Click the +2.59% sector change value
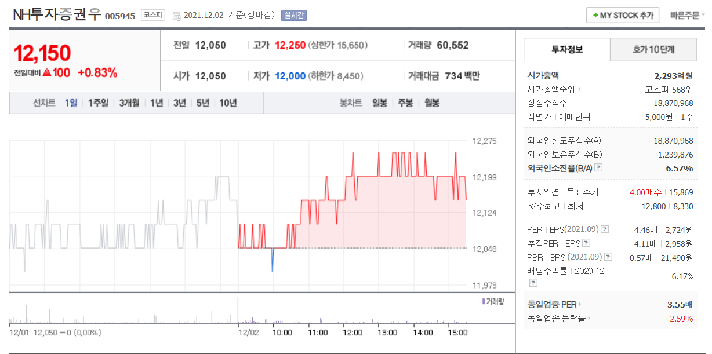This screenshot has height=354, width=712. point(678,318)
